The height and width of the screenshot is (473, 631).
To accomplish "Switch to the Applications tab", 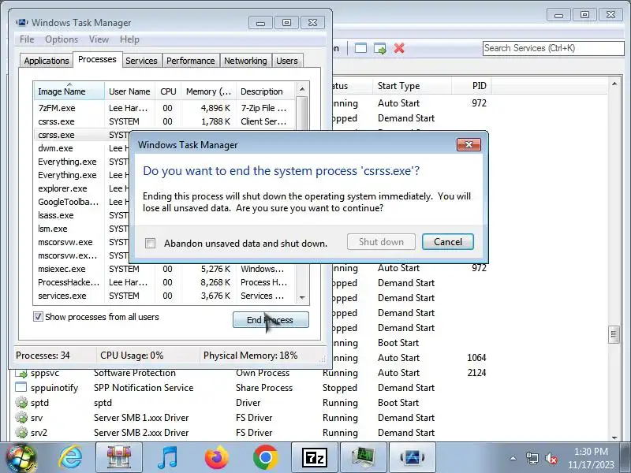I will tap(47, 61).
